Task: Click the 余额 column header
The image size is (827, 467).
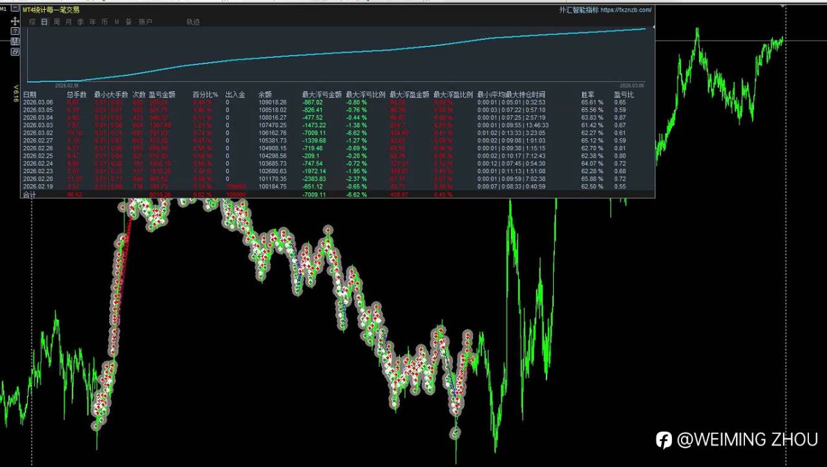Action: tap(266, 95)
